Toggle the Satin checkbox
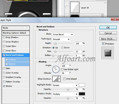The height and width of the screenshot is (104, 119). coord(4,68)
